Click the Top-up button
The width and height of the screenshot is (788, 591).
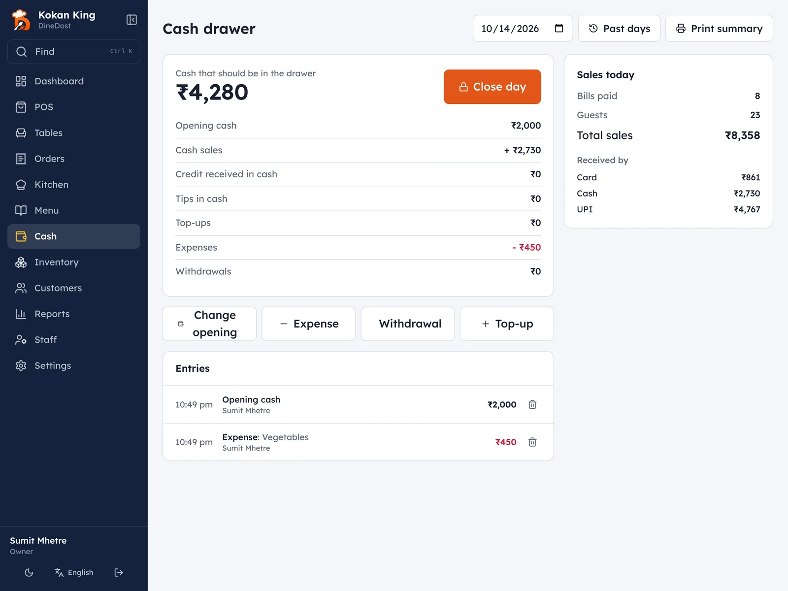point(507,324)
